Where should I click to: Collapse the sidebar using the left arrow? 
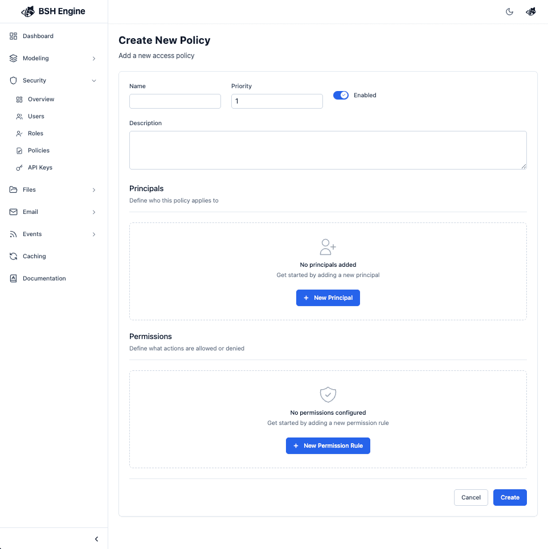click(96, 539)
